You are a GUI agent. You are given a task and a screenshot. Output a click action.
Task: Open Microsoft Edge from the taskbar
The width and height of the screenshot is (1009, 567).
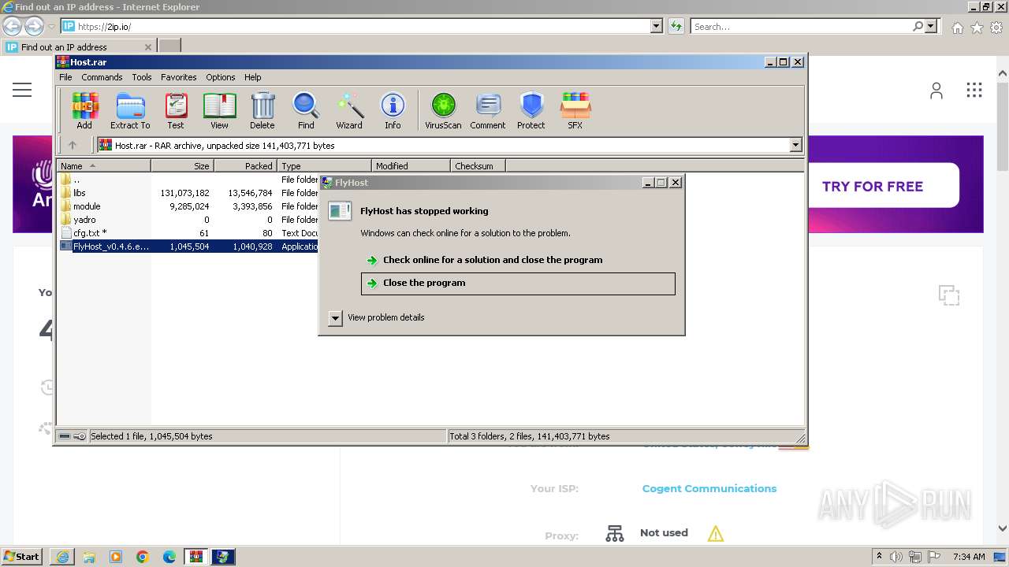tap(169, 556)
